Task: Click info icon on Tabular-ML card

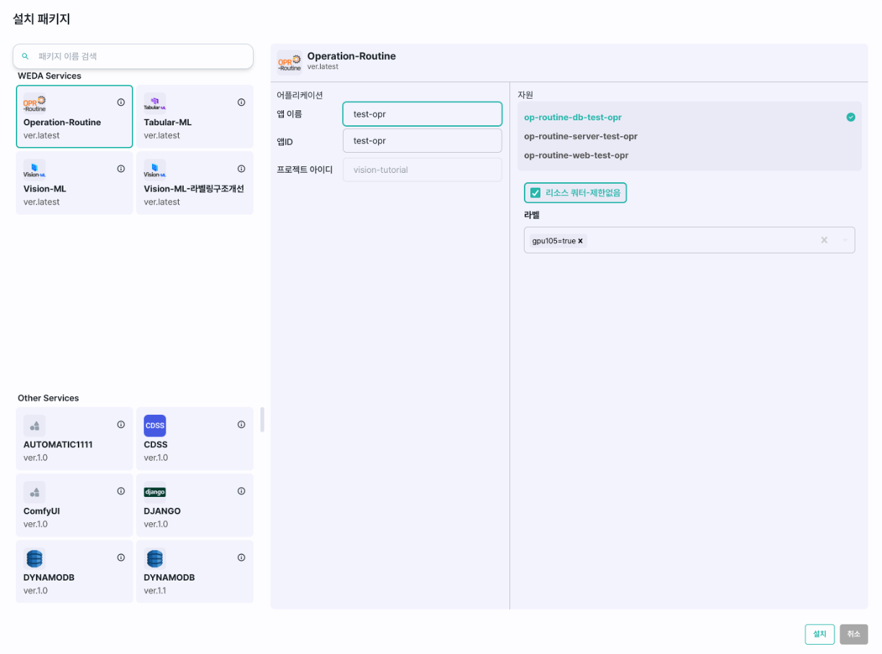Action: pos(241,102)
